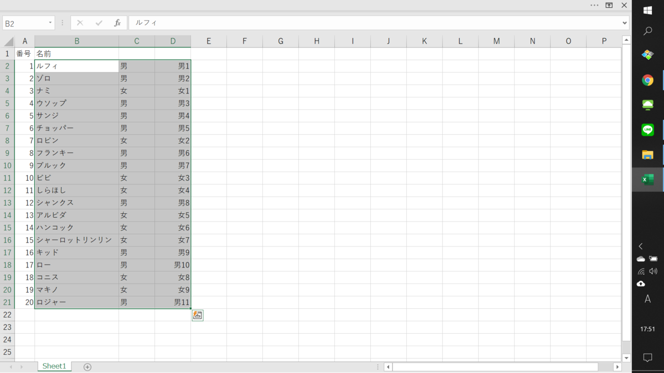
Task: Click the battery status tray icon
Action: (x=653, y=259)
